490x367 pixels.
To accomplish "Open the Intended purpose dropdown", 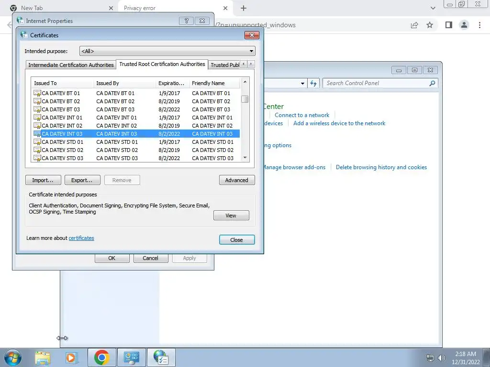I will (167, 51).
